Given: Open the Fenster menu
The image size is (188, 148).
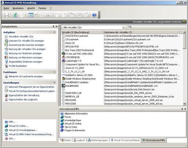Looking at the screenshot, I should click(42, 8).
